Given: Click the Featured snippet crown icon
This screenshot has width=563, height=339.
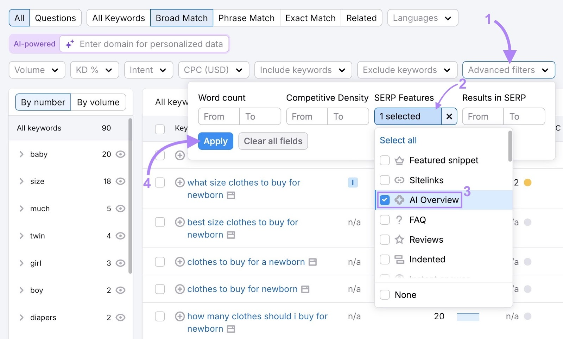Looking at the screenshot, I should (399, 160).
